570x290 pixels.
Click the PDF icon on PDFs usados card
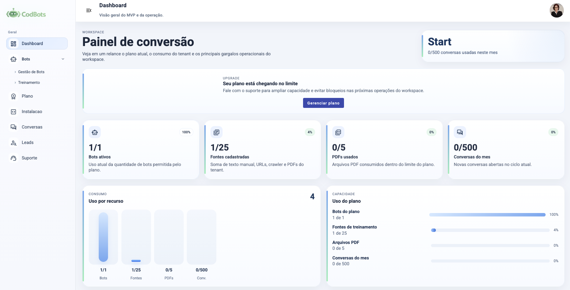point(338,132)
